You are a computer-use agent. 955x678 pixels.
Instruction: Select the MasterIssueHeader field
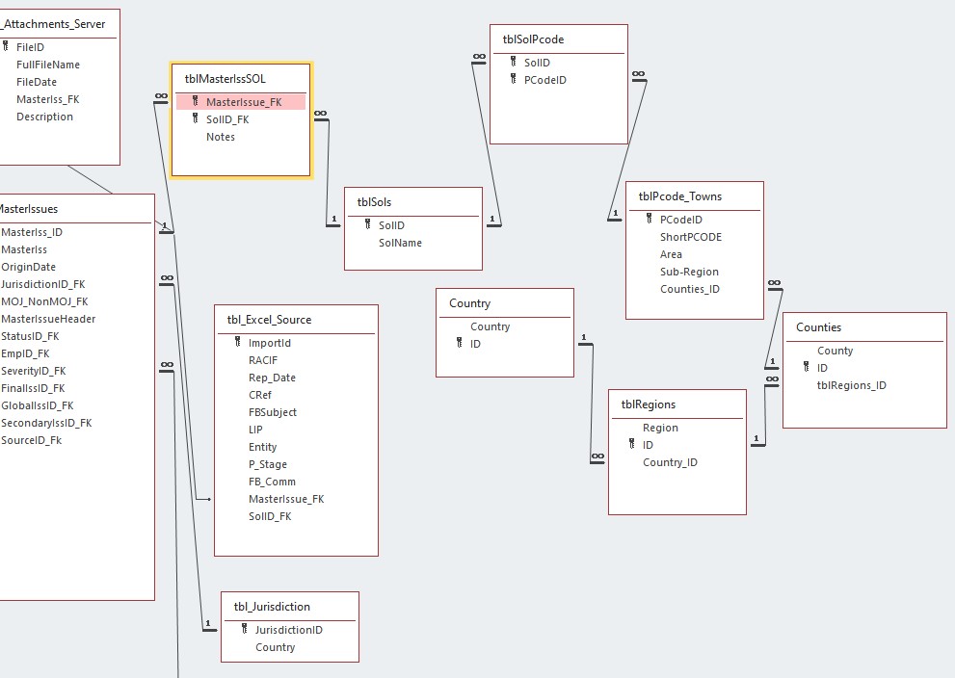pos(48,319)
